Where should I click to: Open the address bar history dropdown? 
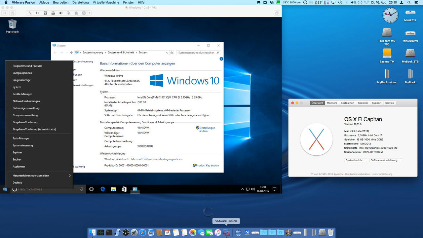[167, 53]
